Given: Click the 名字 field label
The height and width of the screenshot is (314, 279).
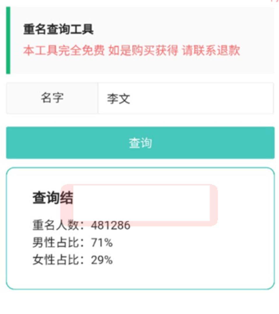Looking at the screenshot, I should coord(52,98).
